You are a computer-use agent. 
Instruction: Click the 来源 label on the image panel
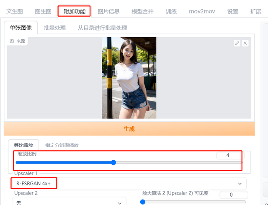21,41
